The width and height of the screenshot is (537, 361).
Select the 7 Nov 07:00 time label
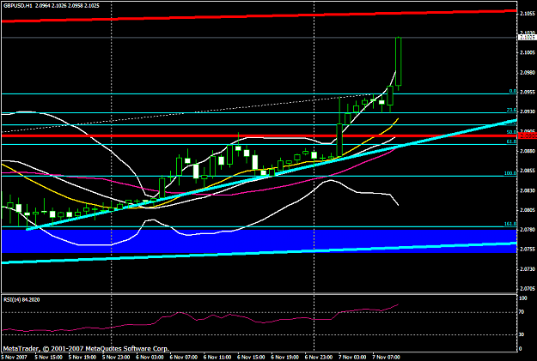point(387,358)
